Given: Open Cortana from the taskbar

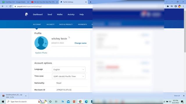Looking at the screenshot, I should (50, 101).
